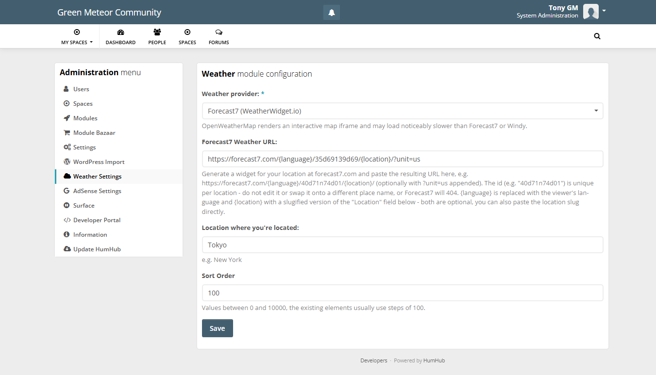Click the Forums chat bubbles icon

coord(219,32)
